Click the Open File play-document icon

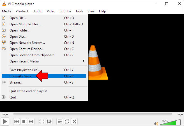pos(4,18)
